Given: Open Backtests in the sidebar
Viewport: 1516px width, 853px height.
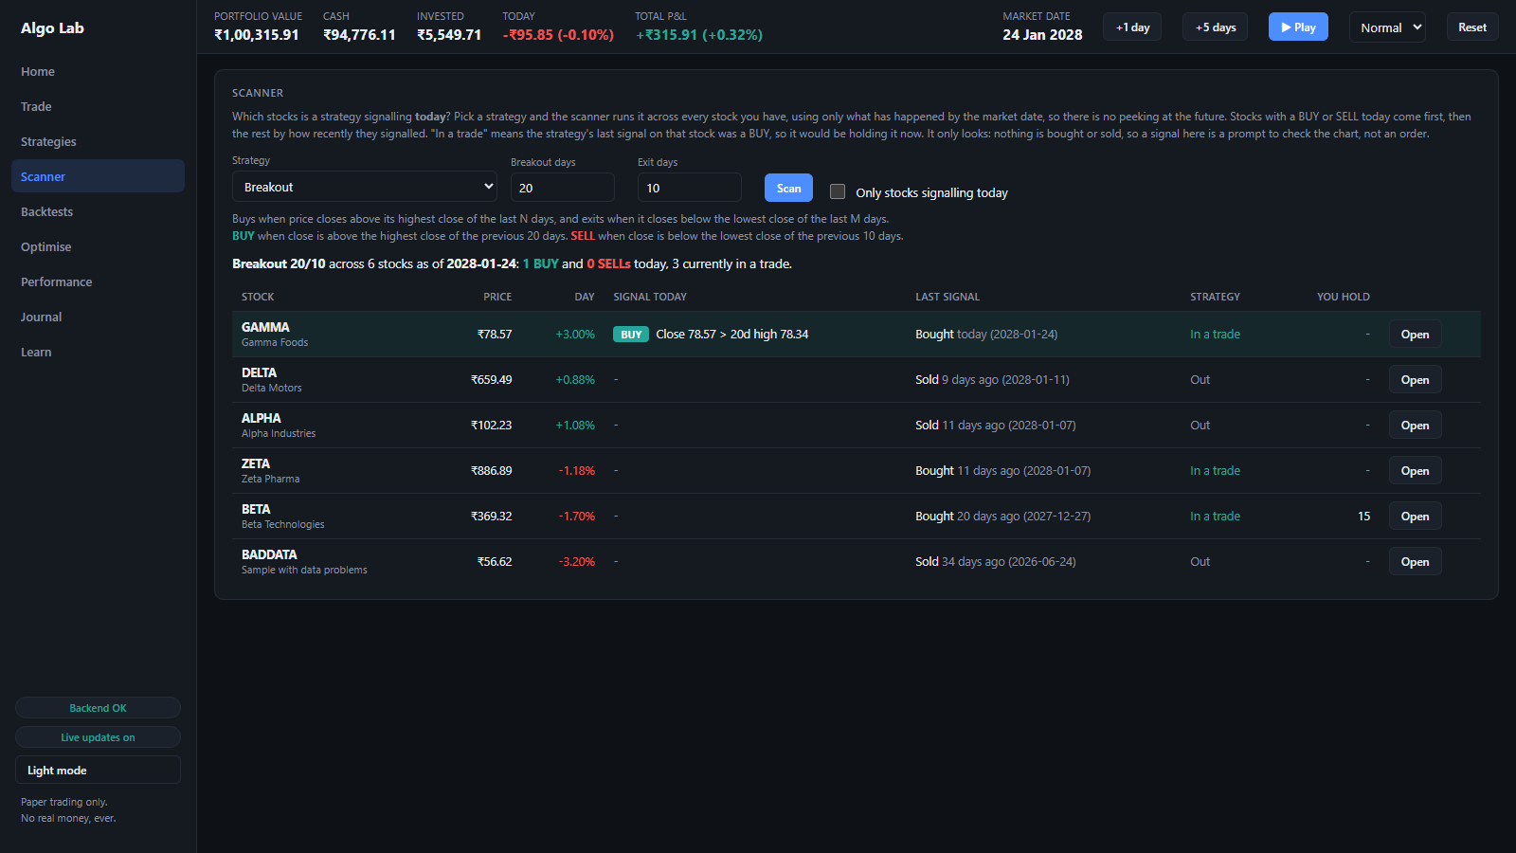Looking at the screenshot, I should coord(98,211).
